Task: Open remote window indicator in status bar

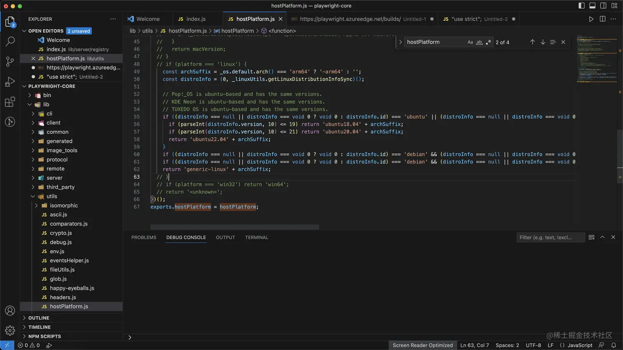Action: click(x=7, y=345)
